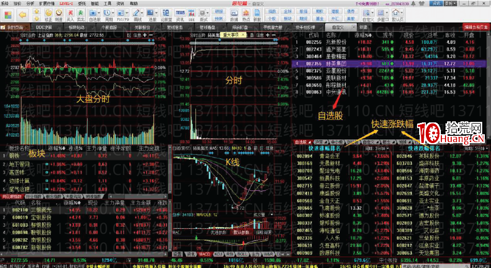Open the 委托 dropdown in title bar

(450, 4)
